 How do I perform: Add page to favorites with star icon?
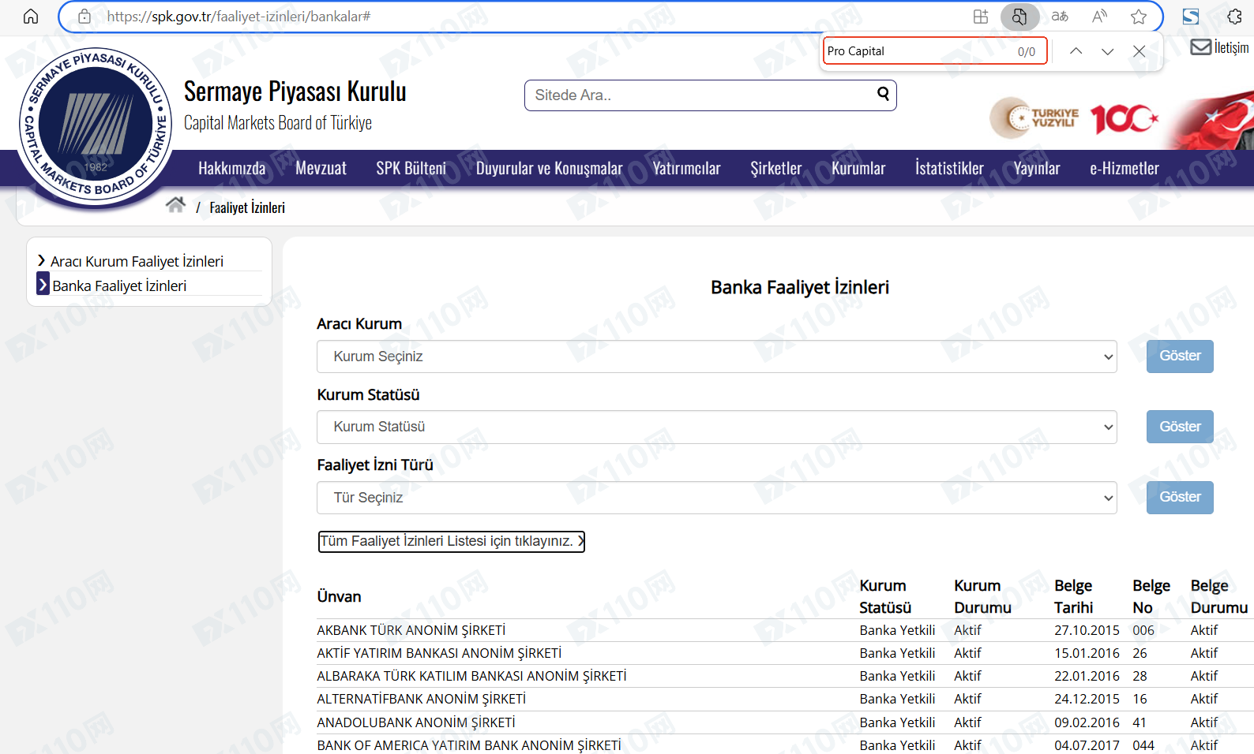coord(1138,17)
